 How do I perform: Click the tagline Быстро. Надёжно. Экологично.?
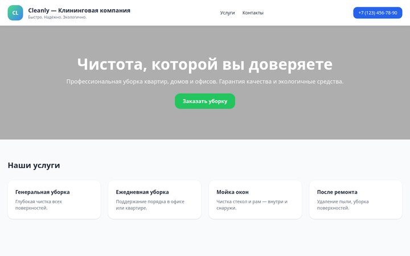[58, 17]
